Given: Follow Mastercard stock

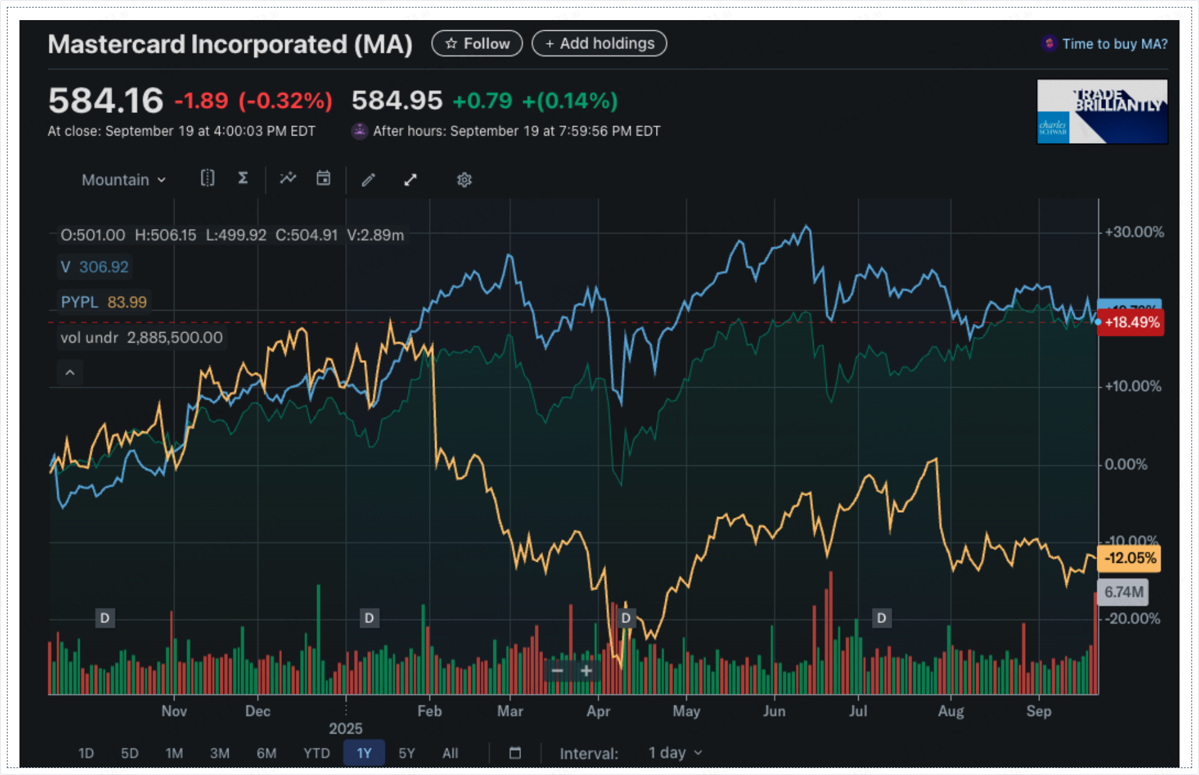Looking at the screenshot, I should [x=477, y=43].
